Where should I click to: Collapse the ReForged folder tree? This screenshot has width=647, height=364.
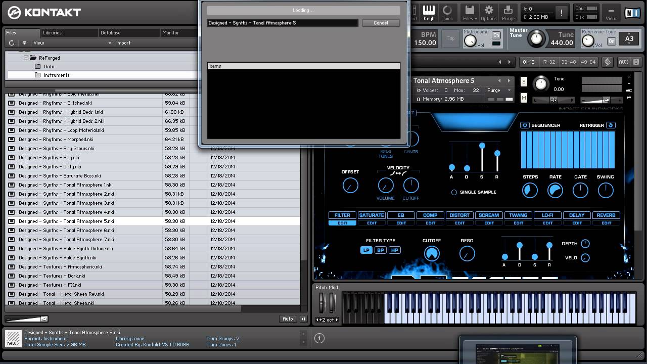tap(26, 58)
